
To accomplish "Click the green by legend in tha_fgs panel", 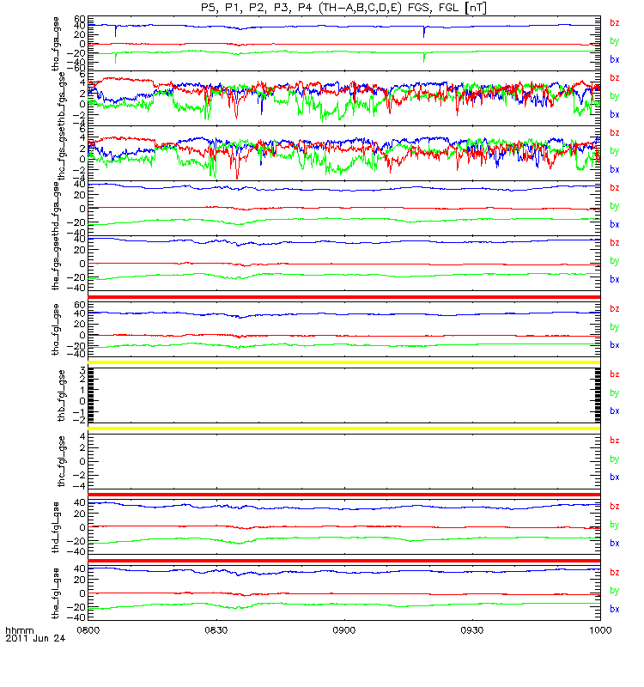I will 614,41.
